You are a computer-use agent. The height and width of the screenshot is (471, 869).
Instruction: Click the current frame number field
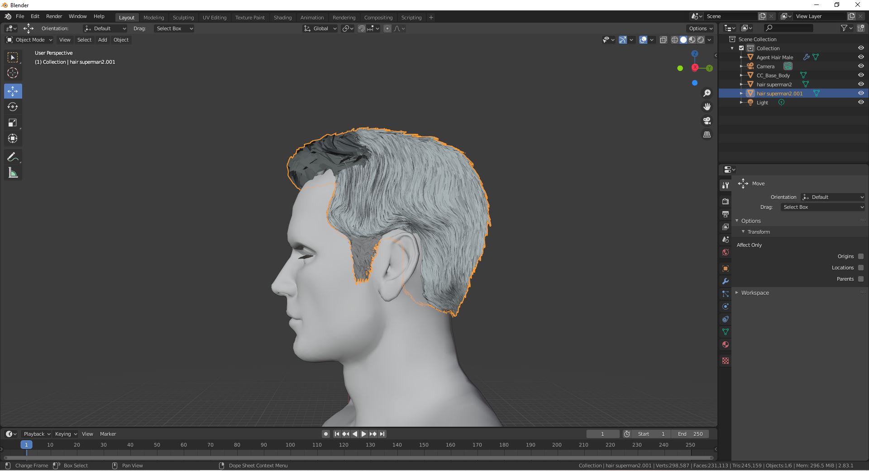point(602,434)
